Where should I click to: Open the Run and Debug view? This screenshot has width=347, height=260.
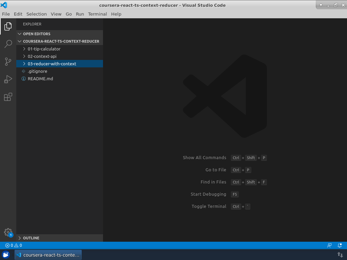8,79
